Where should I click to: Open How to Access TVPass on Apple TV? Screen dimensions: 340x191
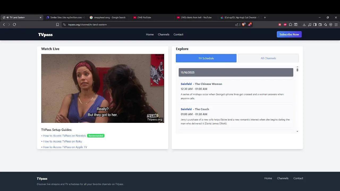pos(65,147)
